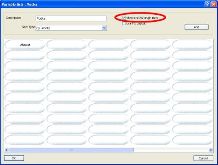
Task: Click the horizontal scrollbar thumb
Action: 72,150
